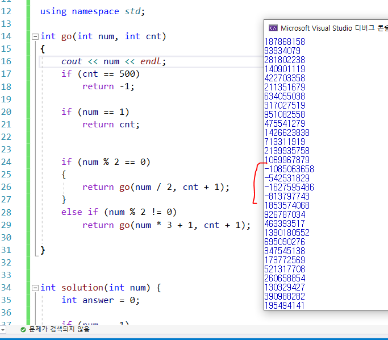
Task: Click 'return cnt;' on line 21
Action: pyautogui.click(x=111, y=125)
